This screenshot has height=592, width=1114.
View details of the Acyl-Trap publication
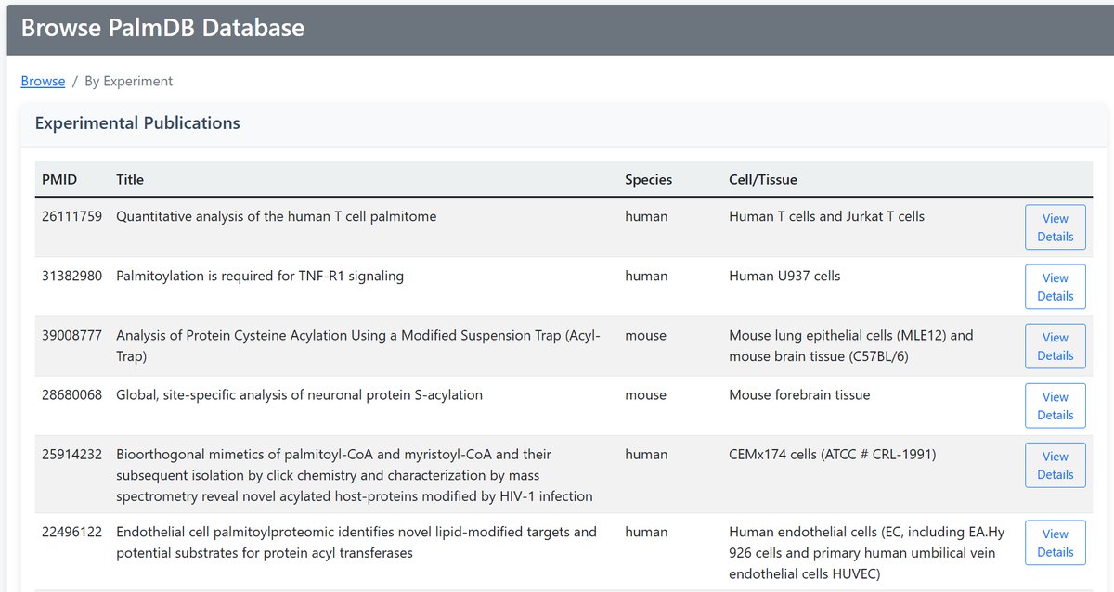coord(1055,346)
